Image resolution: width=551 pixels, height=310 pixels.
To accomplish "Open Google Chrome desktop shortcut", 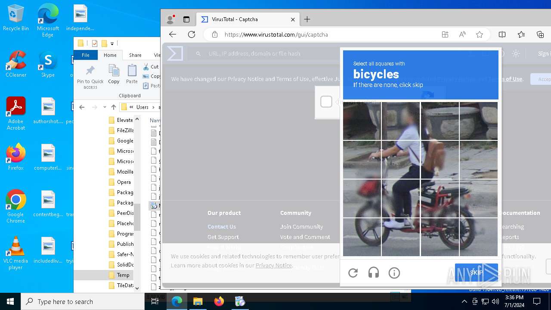I will (16, 207).
